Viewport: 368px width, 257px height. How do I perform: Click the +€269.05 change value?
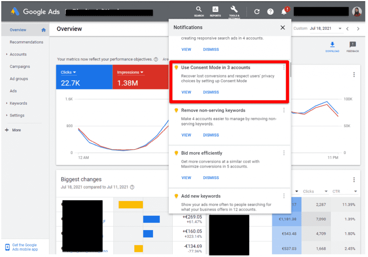pos(192,217)
